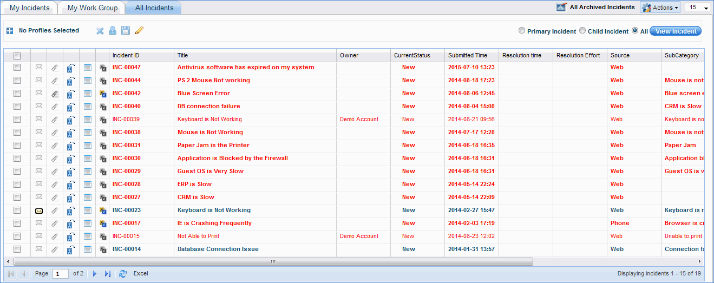The width and height of the screenshot is (714, 283).
Task: Click the attachment paperclip in INC-00042 row
Action: 55,93
